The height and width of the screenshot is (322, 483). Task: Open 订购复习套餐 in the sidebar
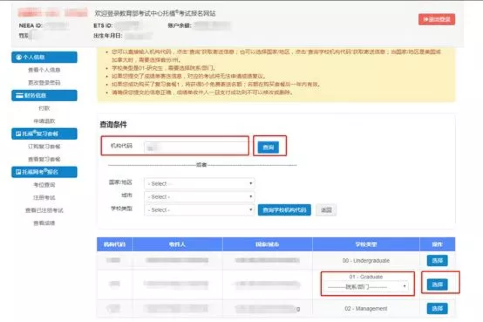tap(44, 147)
